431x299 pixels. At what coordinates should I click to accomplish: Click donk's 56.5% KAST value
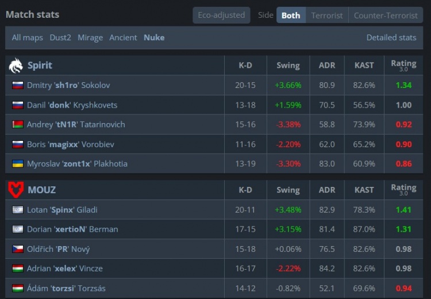[364, 105]
